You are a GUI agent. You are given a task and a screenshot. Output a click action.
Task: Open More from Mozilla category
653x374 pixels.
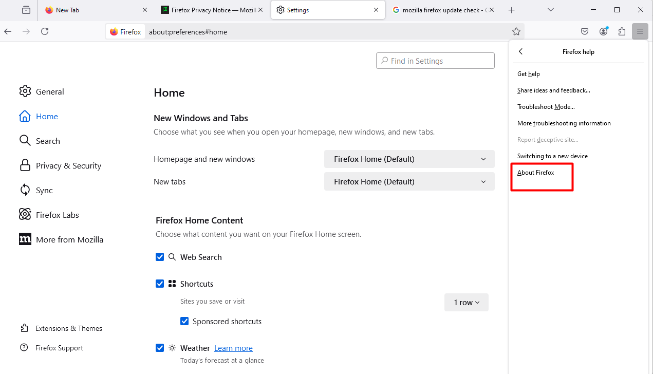(x=61, y=239)
